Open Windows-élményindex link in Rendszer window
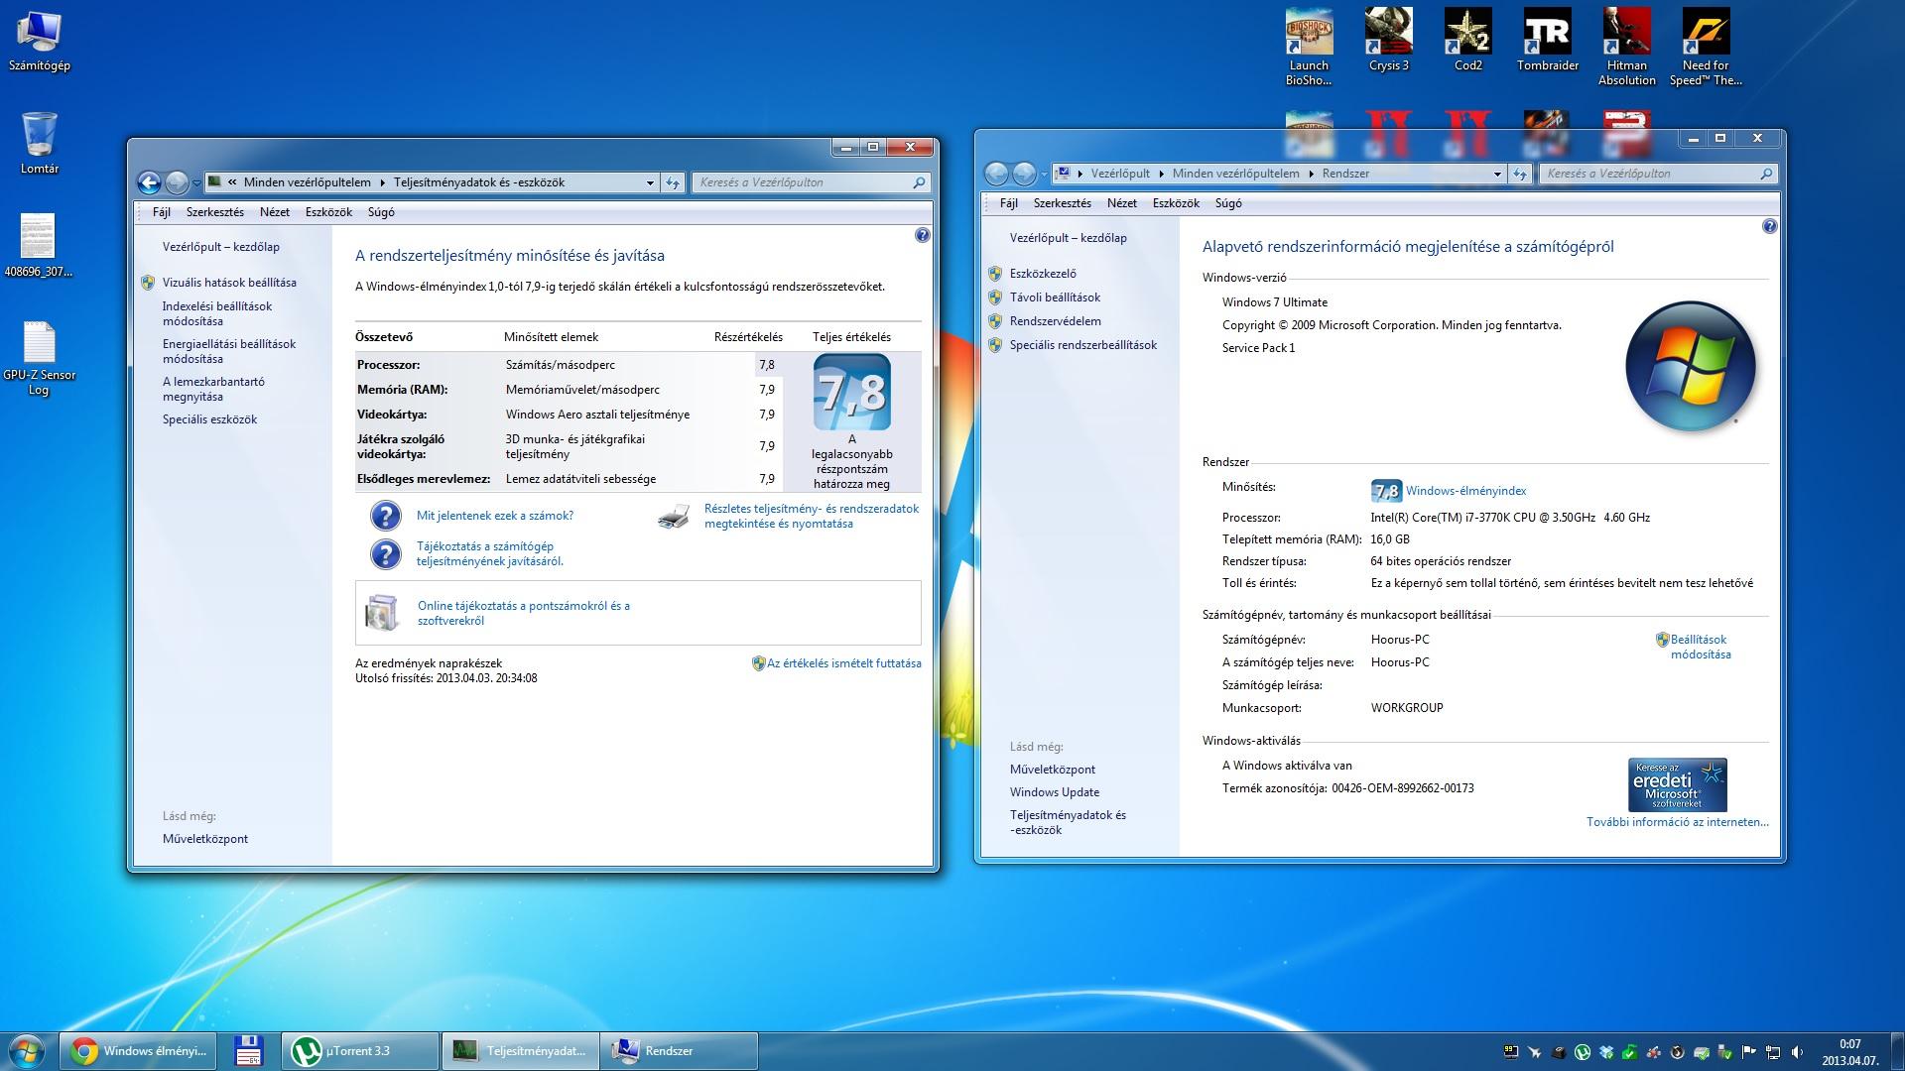This screenshot has width=1905, height=1071. (x=1465, y=491)
